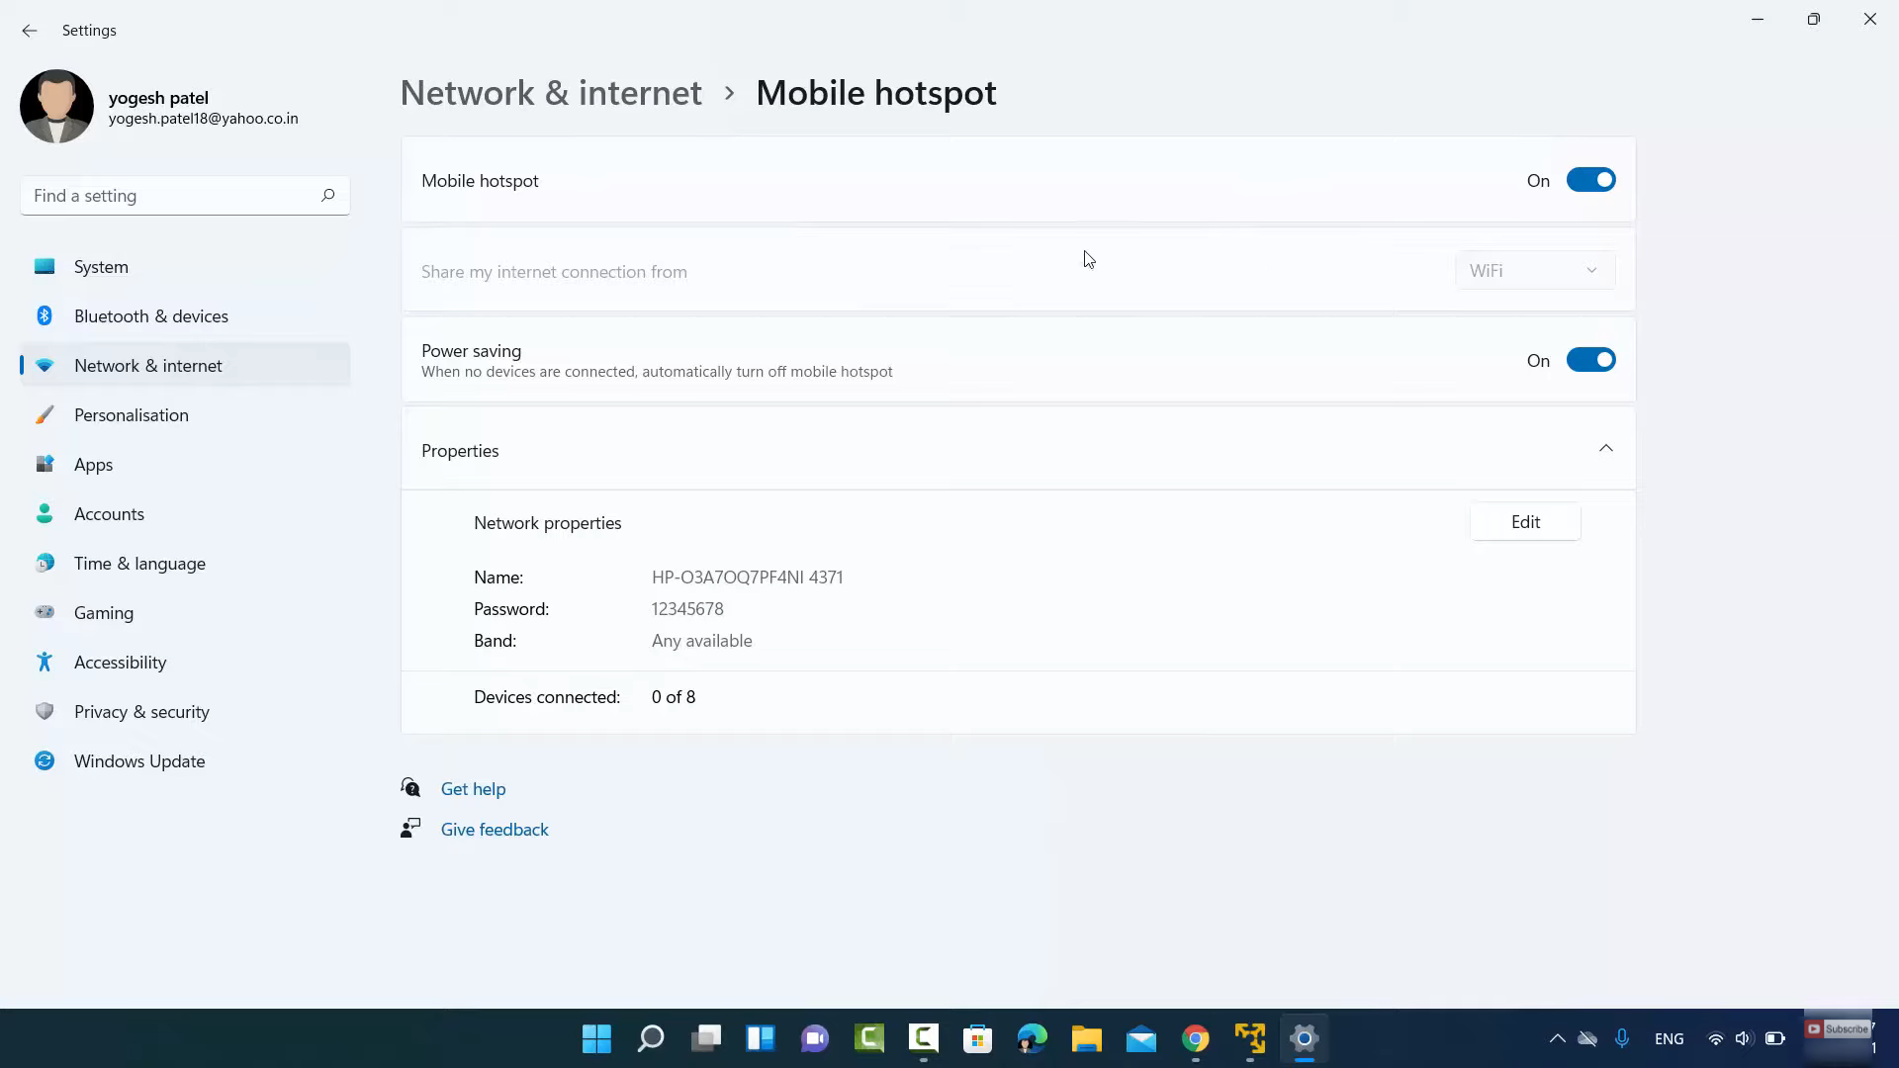Image resolution: width=1899 pixels, height=1068 pixels.
Task: Click Network & internet breadcrumb
Action: coord(551,93)
